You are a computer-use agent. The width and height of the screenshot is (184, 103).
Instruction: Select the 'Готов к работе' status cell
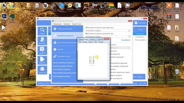140,40
